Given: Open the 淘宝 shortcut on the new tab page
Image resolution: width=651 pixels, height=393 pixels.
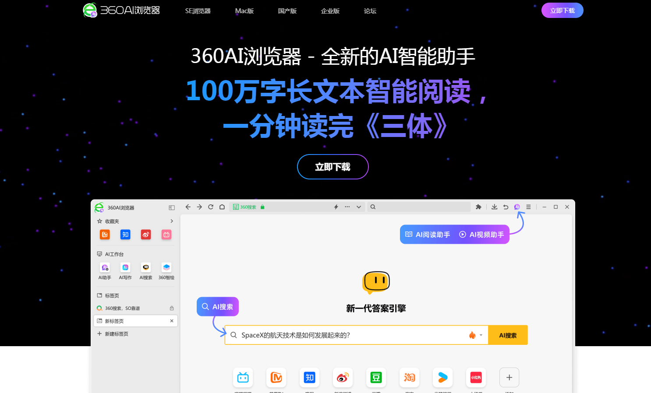Looking at the screenshot, I should coord(409,377).
